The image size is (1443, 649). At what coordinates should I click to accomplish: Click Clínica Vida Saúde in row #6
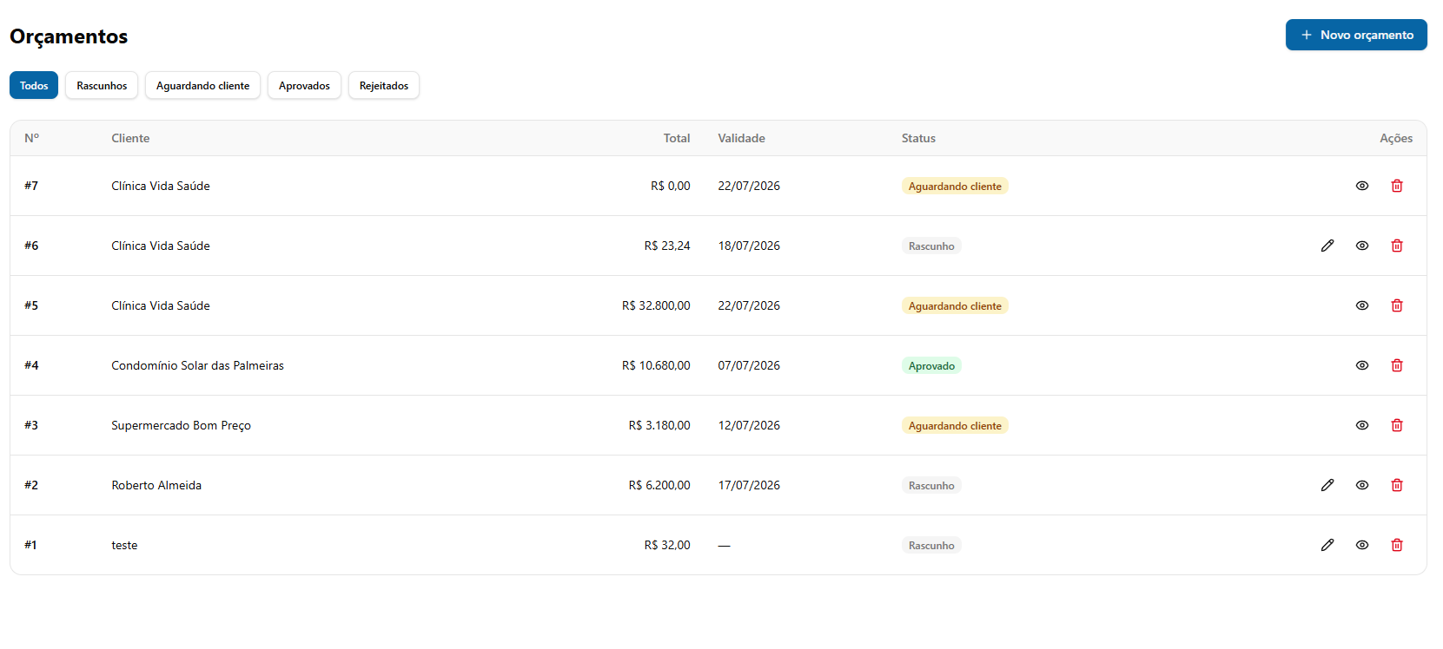(x=161, y=246)
